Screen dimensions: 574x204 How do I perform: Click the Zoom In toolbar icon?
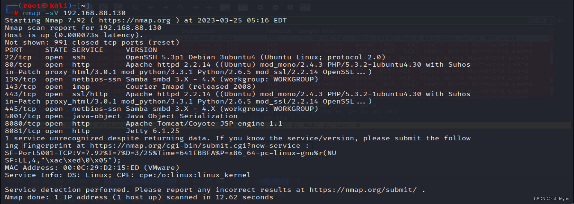coord(260,7)
